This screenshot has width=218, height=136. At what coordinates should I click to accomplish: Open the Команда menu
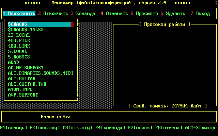(x=83, y=14)
